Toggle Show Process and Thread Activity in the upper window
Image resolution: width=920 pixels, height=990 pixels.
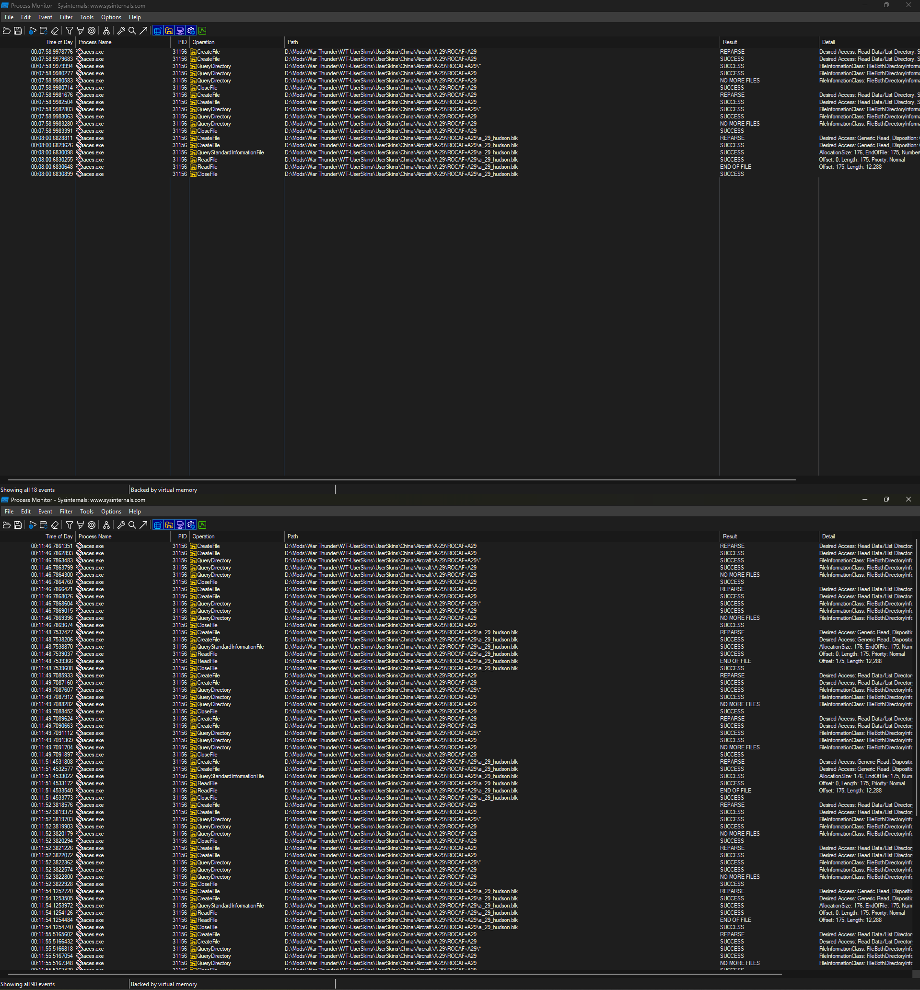pyautogui.click(x=191, y=31)
